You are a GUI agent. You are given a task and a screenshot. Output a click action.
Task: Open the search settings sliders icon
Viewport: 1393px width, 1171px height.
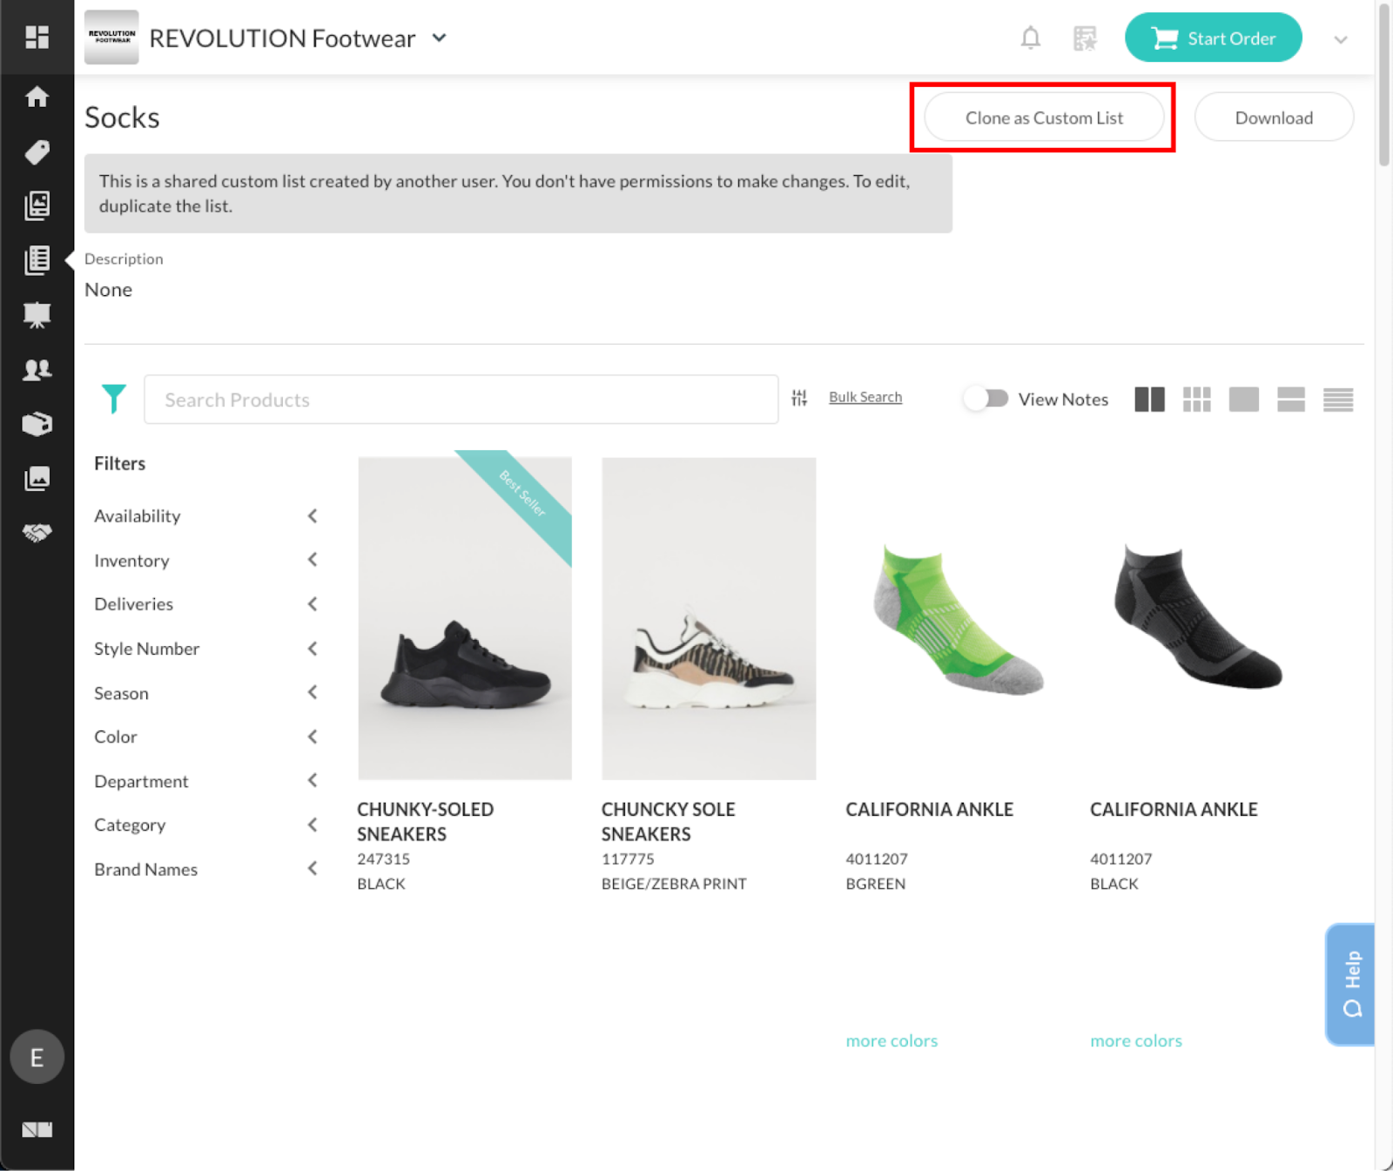[799, 398]
